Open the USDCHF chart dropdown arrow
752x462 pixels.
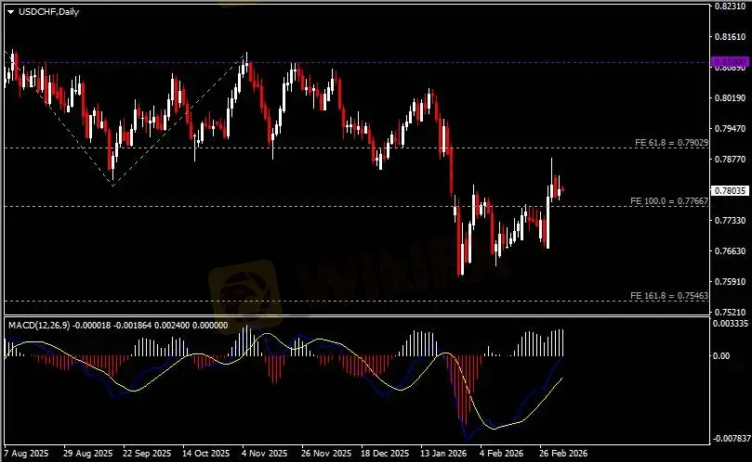(10, 10)
